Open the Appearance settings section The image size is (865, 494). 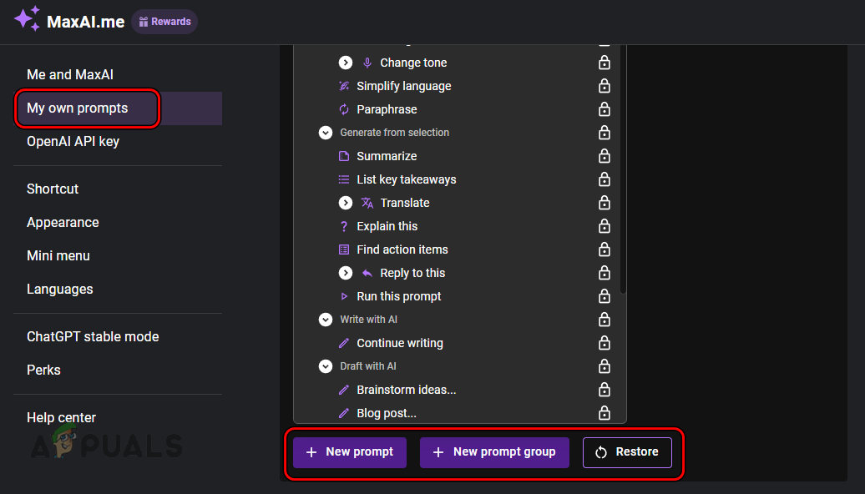[63, 222]
